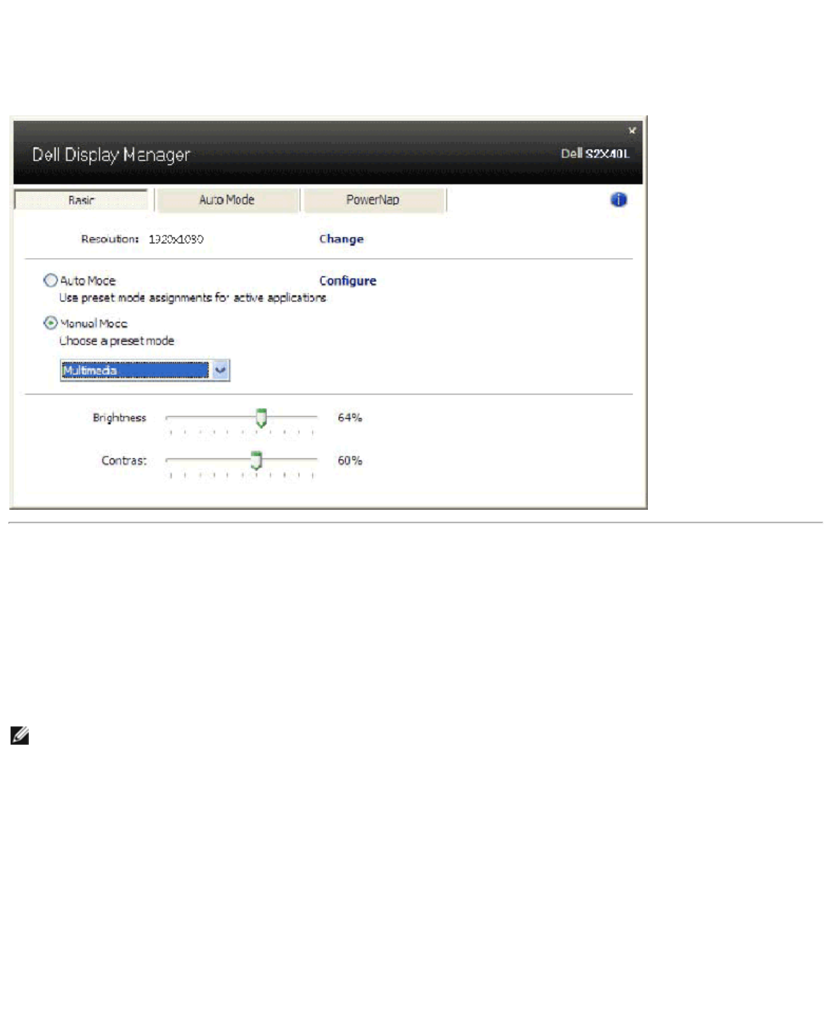This screenshot has height=1026, width=832.
Task: Open the blue info icon
Action: 618,200
